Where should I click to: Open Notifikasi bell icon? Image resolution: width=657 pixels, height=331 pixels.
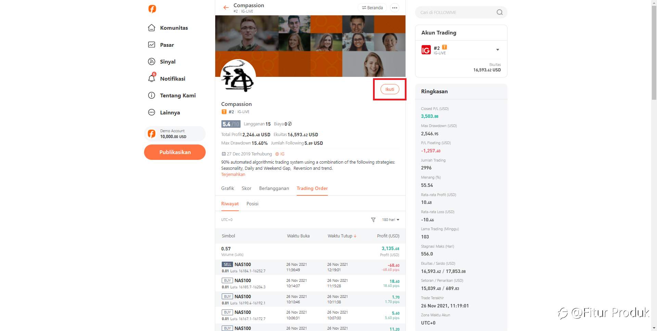[152, 78]
